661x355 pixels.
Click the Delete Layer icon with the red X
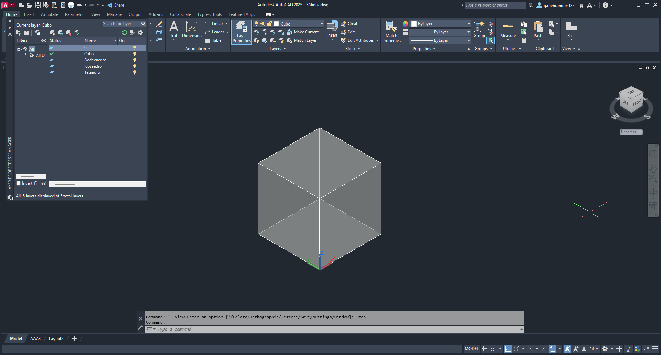tap(68, 33)
